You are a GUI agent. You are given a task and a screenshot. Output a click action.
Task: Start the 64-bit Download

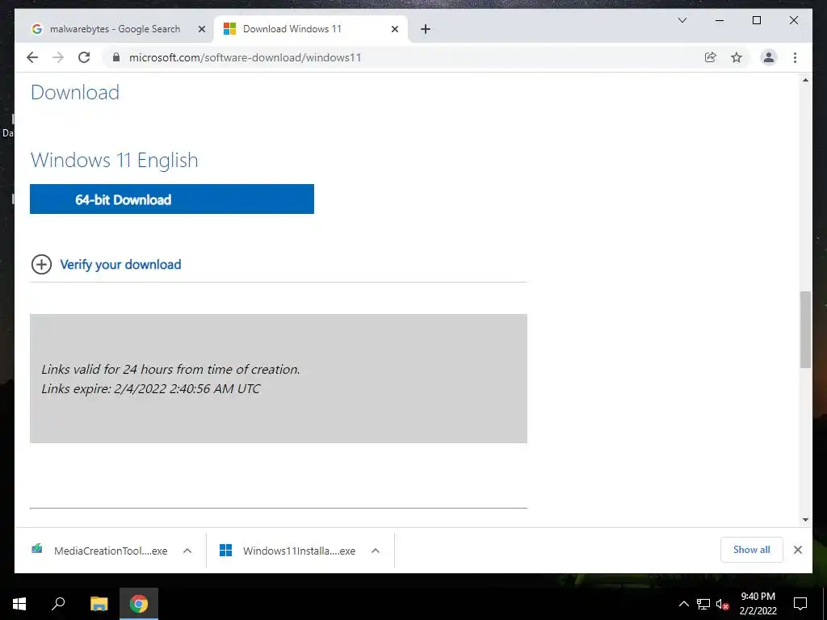[172, 199]
